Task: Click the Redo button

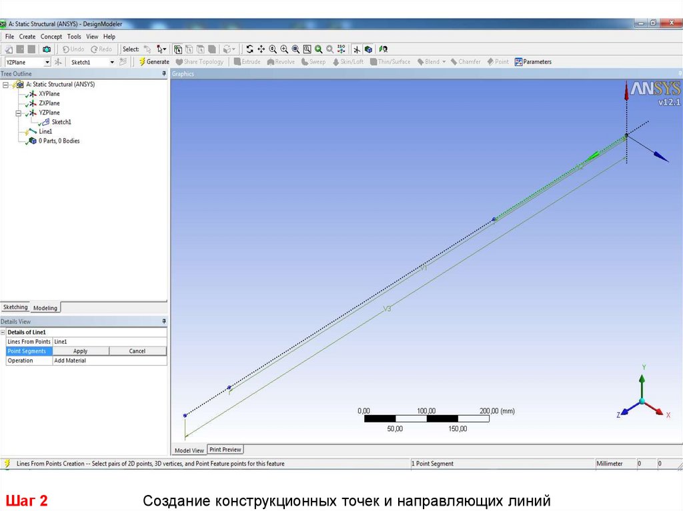Action: point(101,49)
